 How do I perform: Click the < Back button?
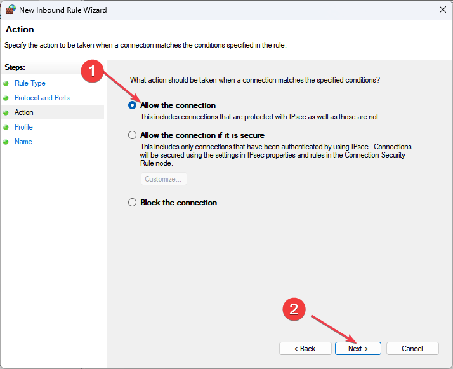(305, 349)
